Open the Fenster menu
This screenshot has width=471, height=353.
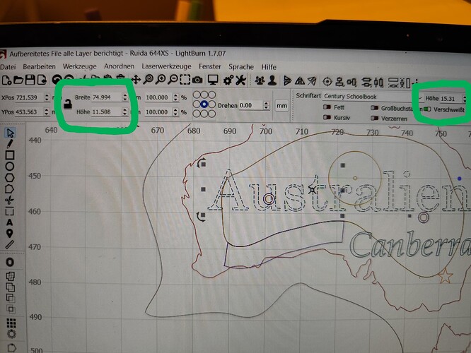click(209, 66)
